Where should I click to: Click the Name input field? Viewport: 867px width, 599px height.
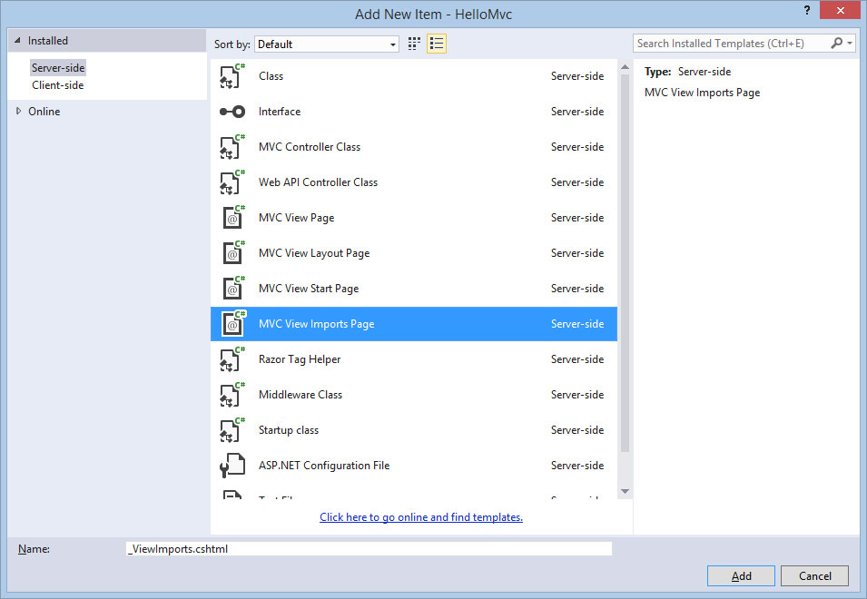[369, 549]
